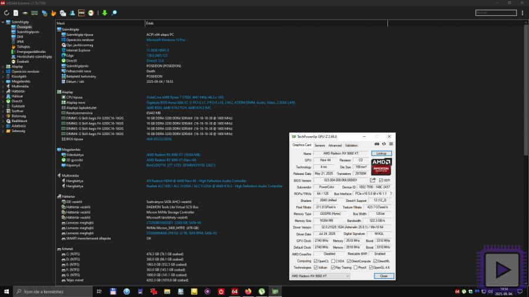The image size is (529, 297).
Task: Select the Érzékelő sidebar item
Action: 22,62
